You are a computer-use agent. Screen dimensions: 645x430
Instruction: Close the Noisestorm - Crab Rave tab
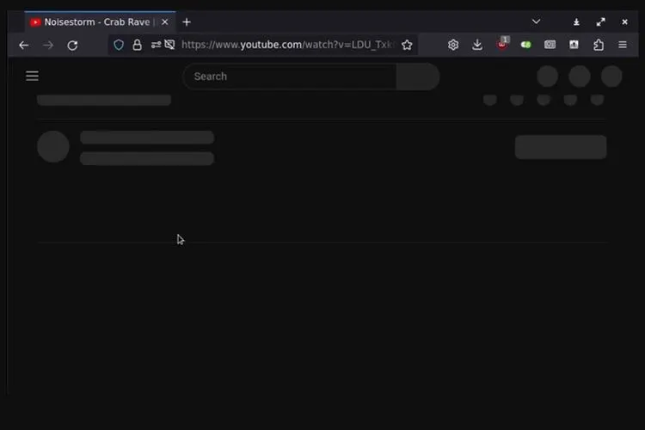tap(165, 21)
